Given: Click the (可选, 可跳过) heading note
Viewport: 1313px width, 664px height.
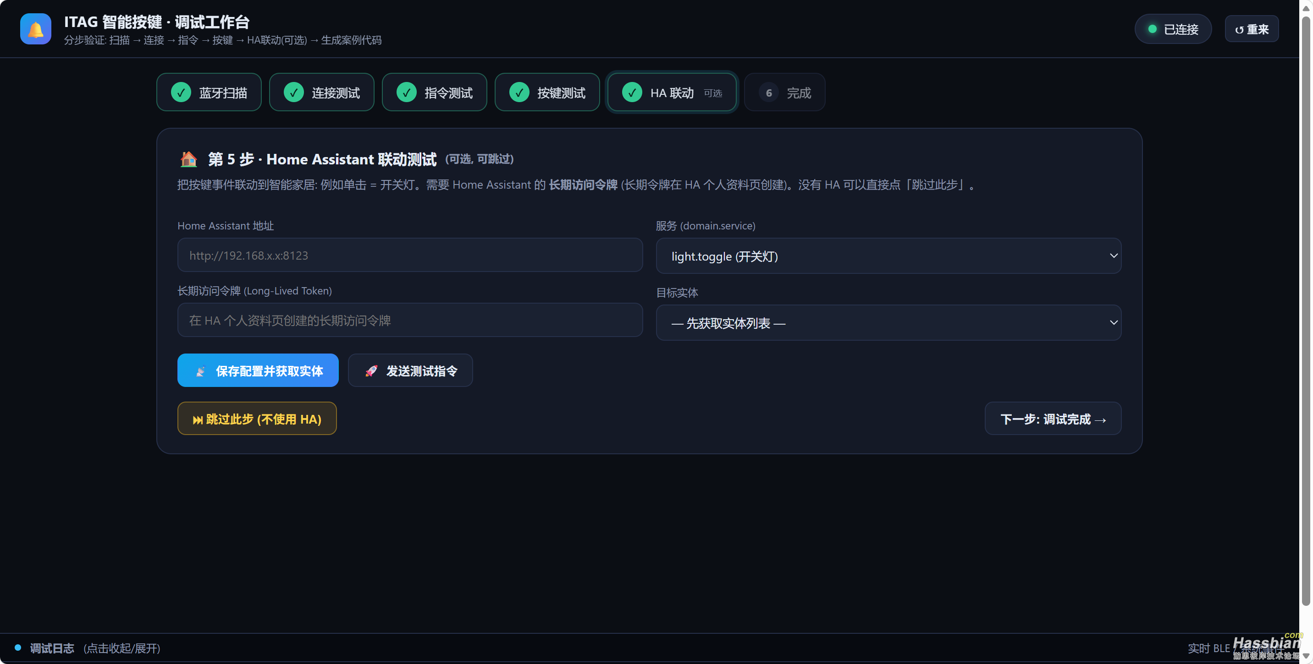Looking at the screenshot, I should [479, 159].
